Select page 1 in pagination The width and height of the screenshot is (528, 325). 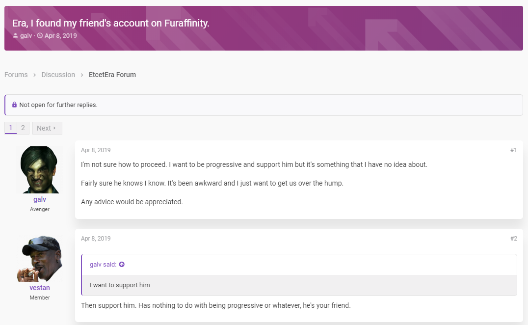[10, 128]
